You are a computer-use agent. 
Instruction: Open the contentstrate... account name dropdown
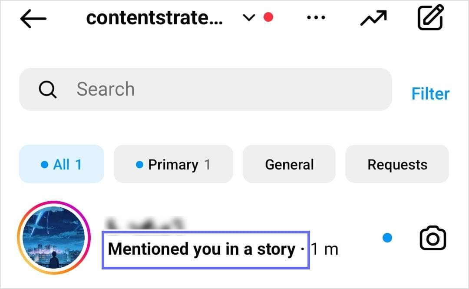point(154,18)
